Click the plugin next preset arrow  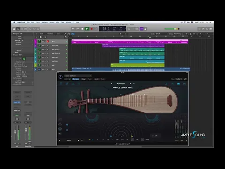(x=69, y=79)
